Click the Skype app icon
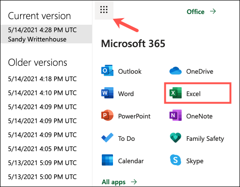This screenshot has width=240, height=187. 176,160
